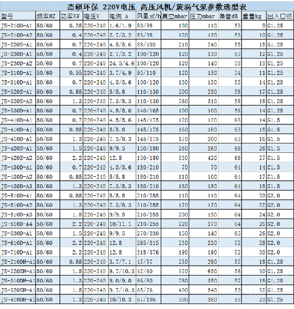Click model cell JS-530D-A1

point(17,234)
